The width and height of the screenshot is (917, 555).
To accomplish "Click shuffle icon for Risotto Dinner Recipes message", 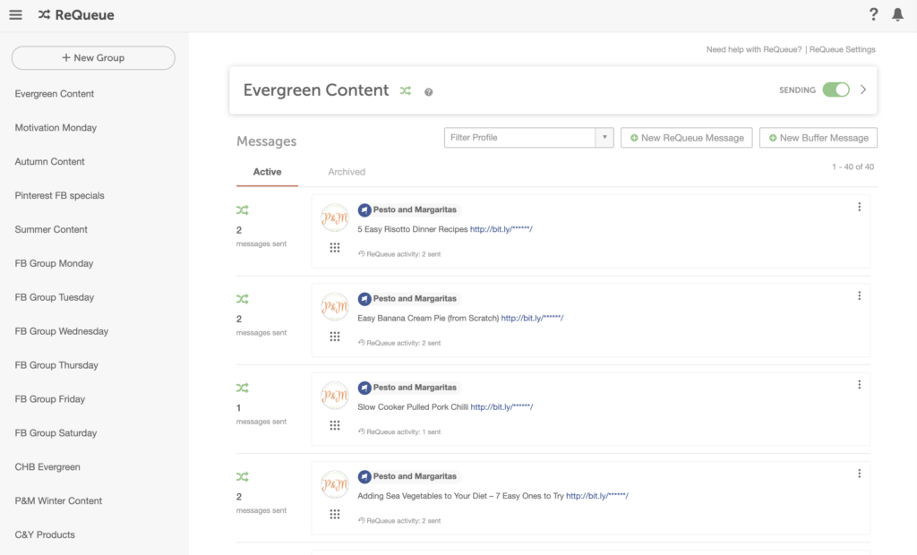I will (242, 210).
